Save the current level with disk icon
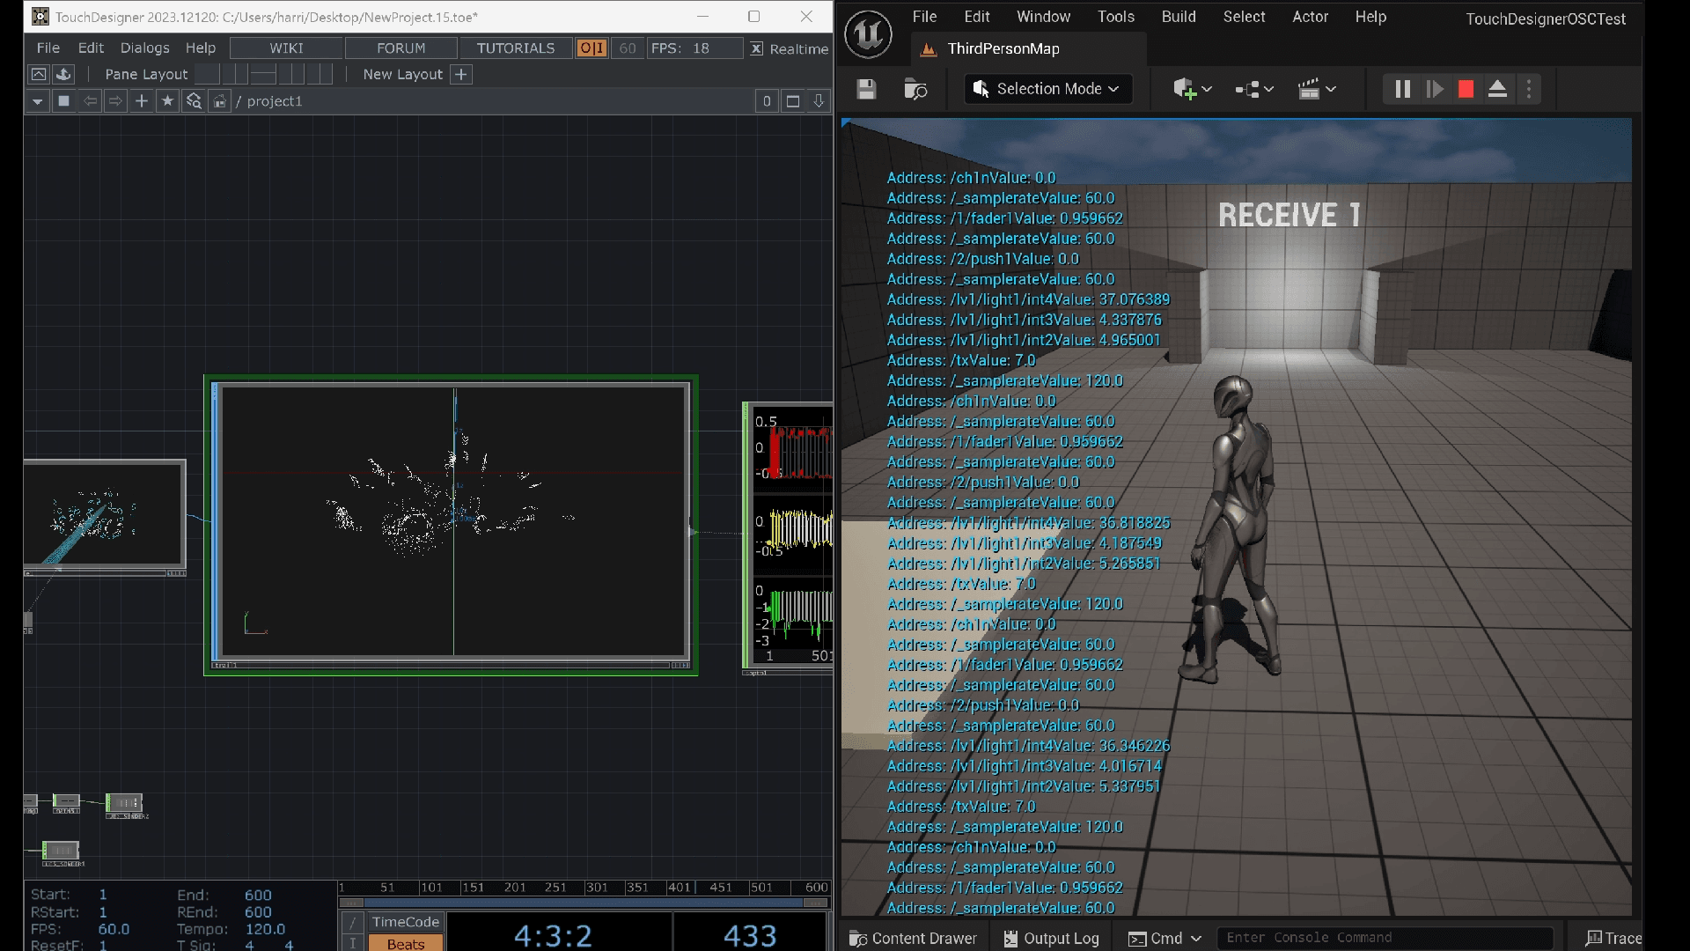1690x951 pixels. [x=866, y=89]
